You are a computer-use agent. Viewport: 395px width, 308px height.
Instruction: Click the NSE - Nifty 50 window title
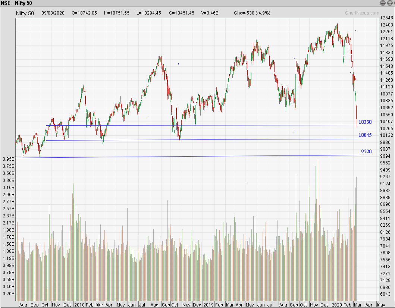click(16, 3)
